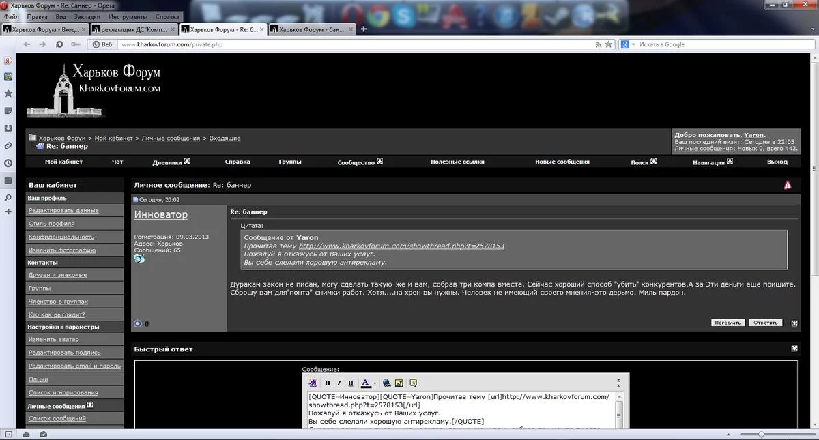This screenshot has height=440, width=819.
Task: Click the Ответить button
Action: coord(765,323)
